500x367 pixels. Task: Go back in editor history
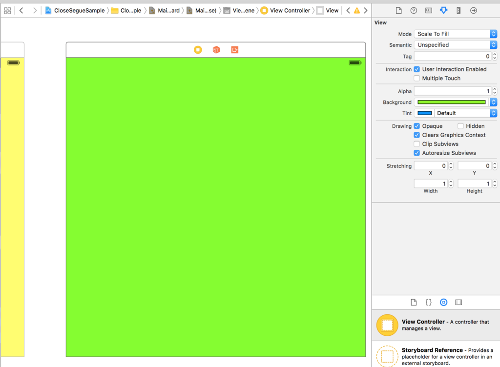[21, 11]
